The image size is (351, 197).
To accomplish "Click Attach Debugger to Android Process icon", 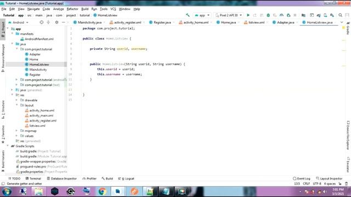I will point(288,15).
